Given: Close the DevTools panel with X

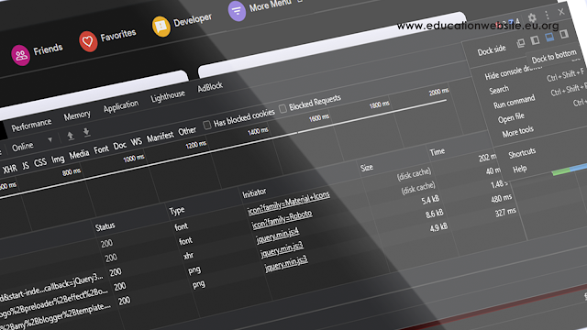Looking at the screenshot, I should coord(561,12).
